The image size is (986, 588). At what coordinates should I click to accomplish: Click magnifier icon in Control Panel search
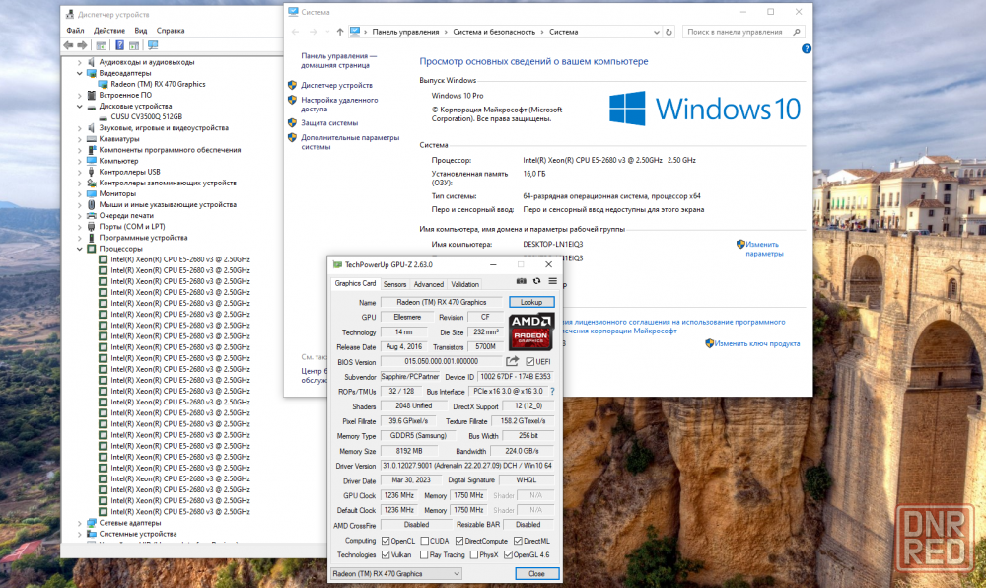click(797, 32)
